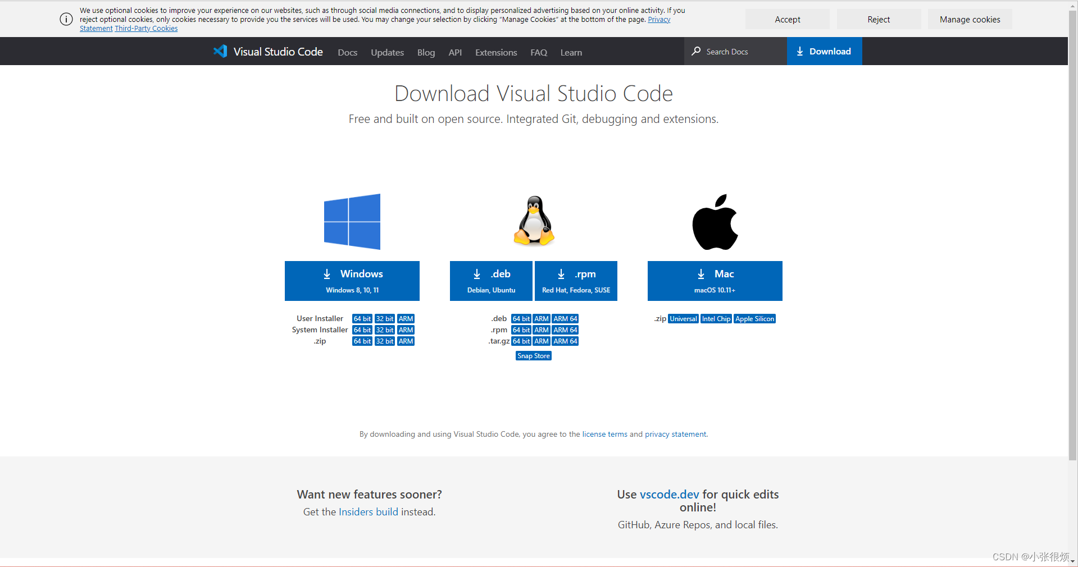This screenshot has width=1078, height=567.
Task: Select Linux .deb ARM
Action: point(542,319)
